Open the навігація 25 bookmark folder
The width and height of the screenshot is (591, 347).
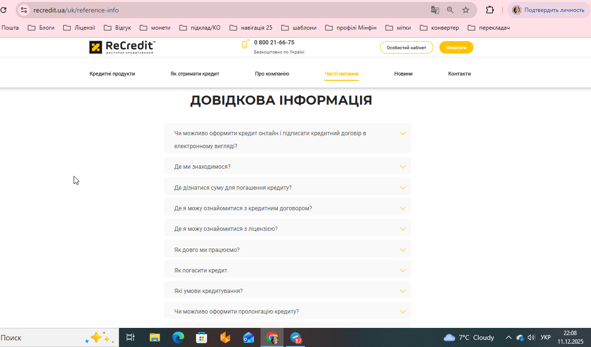point(251,28)
